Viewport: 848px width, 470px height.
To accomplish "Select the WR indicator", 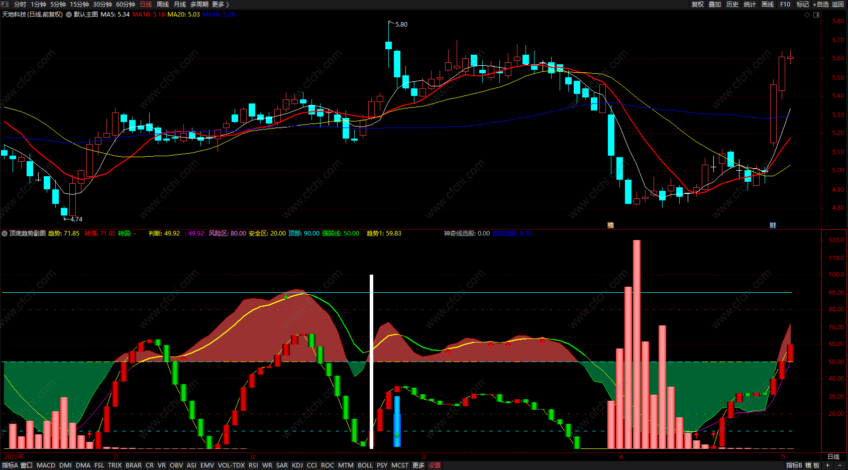I will pos(267,465).
